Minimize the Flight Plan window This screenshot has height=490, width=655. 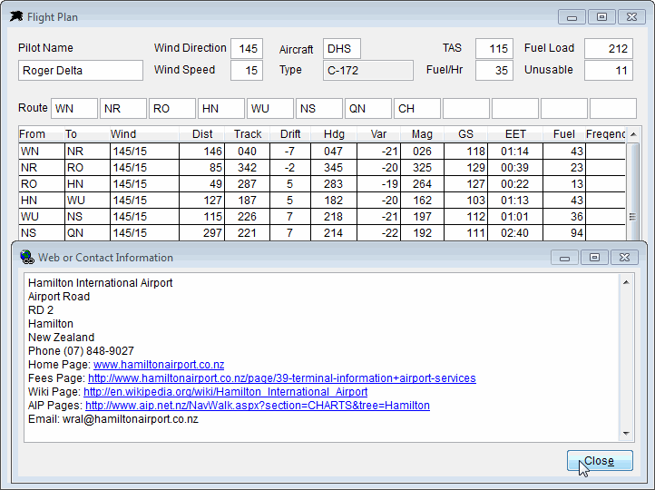[x=572, y=16]
